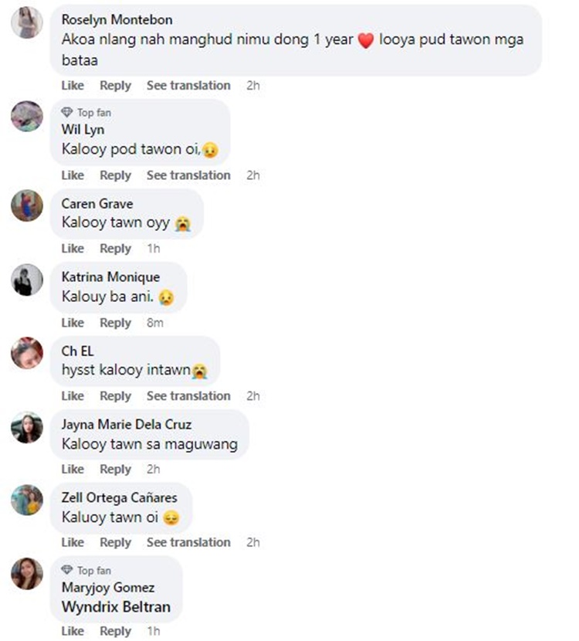
Task: Open Roselyn Montebon's profile picture
Action: tap(27, 22)
